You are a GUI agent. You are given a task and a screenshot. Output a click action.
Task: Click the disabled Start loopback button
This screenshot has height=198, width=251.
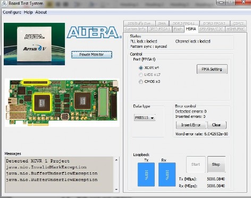pos(196,164)
